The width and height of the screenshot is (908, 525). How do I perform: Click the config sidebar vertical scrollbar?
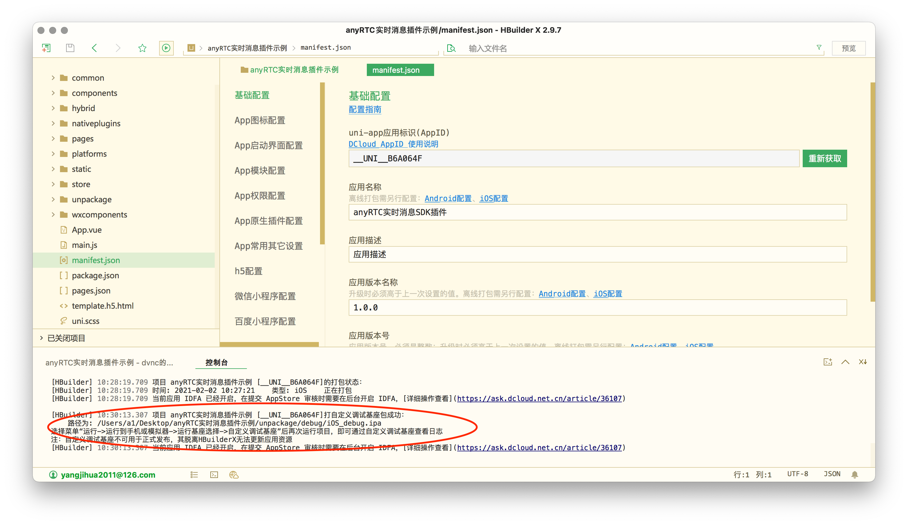(x=322, y=163)
